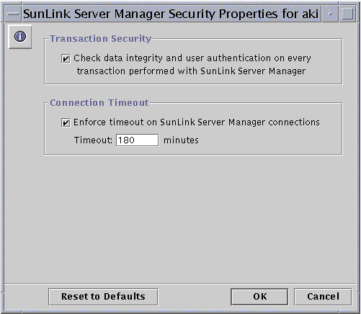Click the Timeout minutes input field
Image resolution: width=361 pixels, height=314 pixels.
pos(138,140)
